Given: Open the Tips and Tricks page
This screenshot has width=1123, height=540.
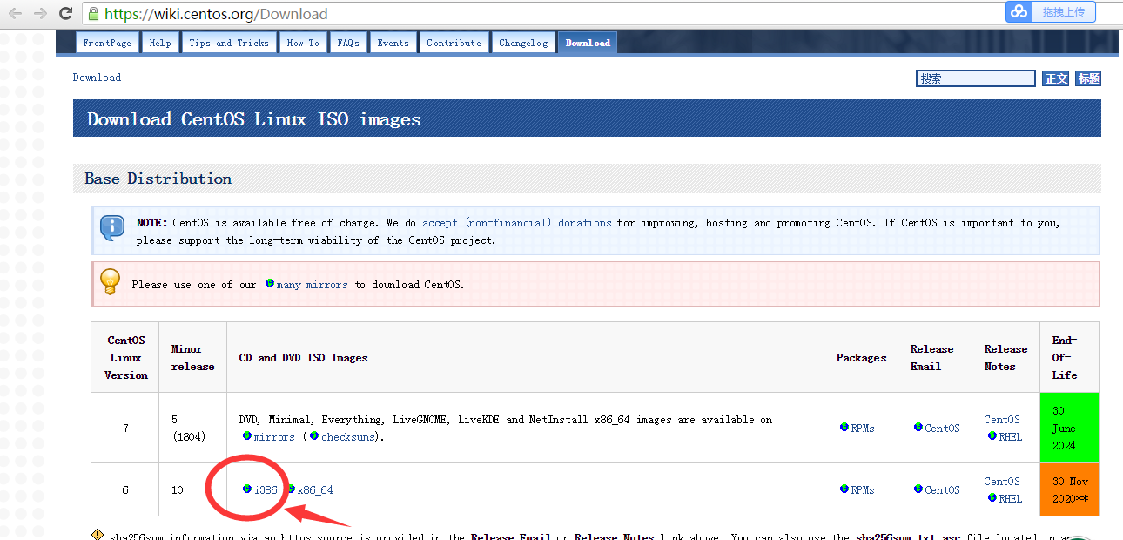Looking at the screenshot, I should (229, 42).
